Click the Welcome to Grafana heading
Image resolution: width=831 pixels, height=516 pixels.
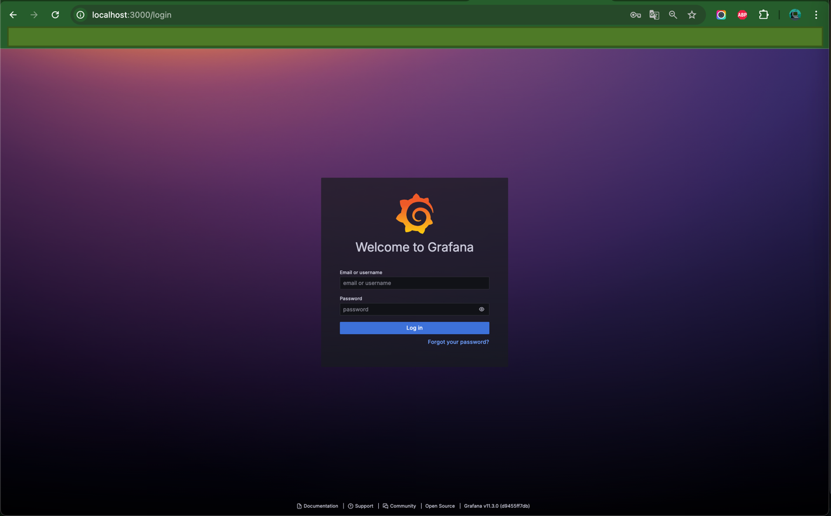(414, 247)
